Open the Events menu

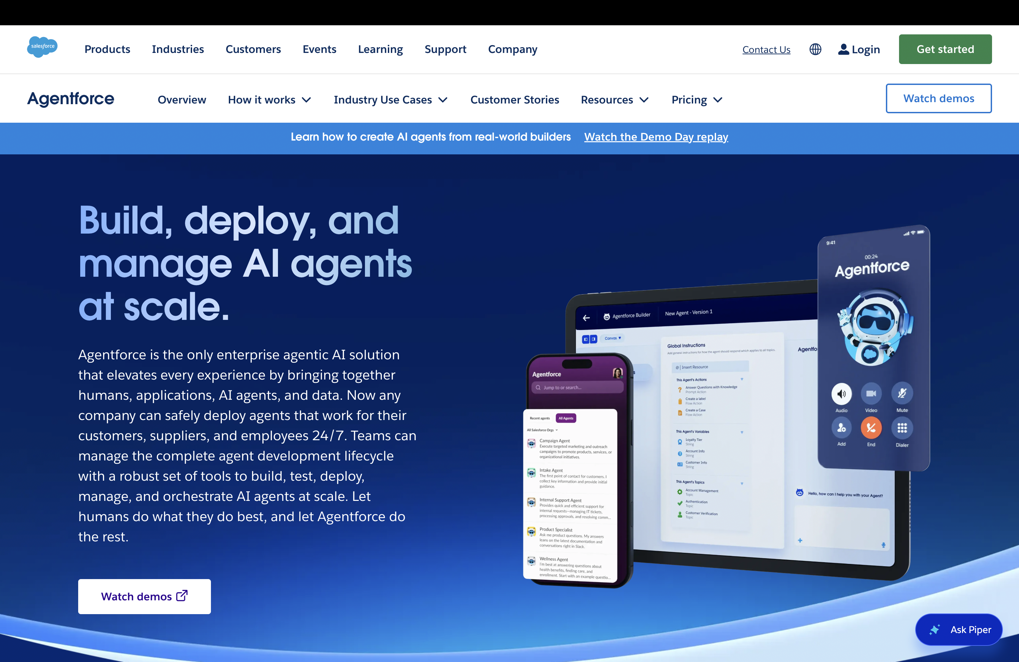[319, 49]
